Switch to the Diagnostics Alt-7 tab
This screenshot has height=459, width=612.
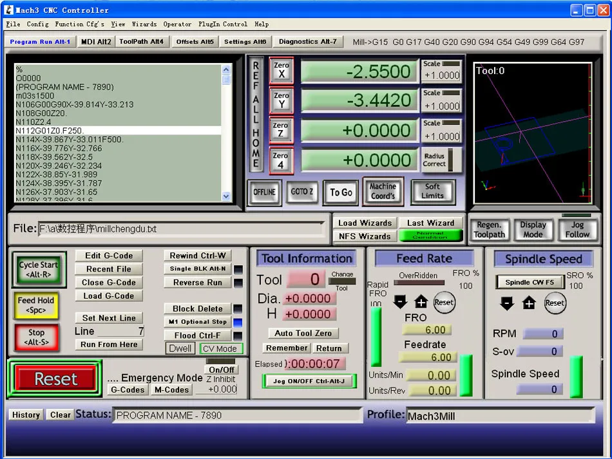click(x=307, y=41)
